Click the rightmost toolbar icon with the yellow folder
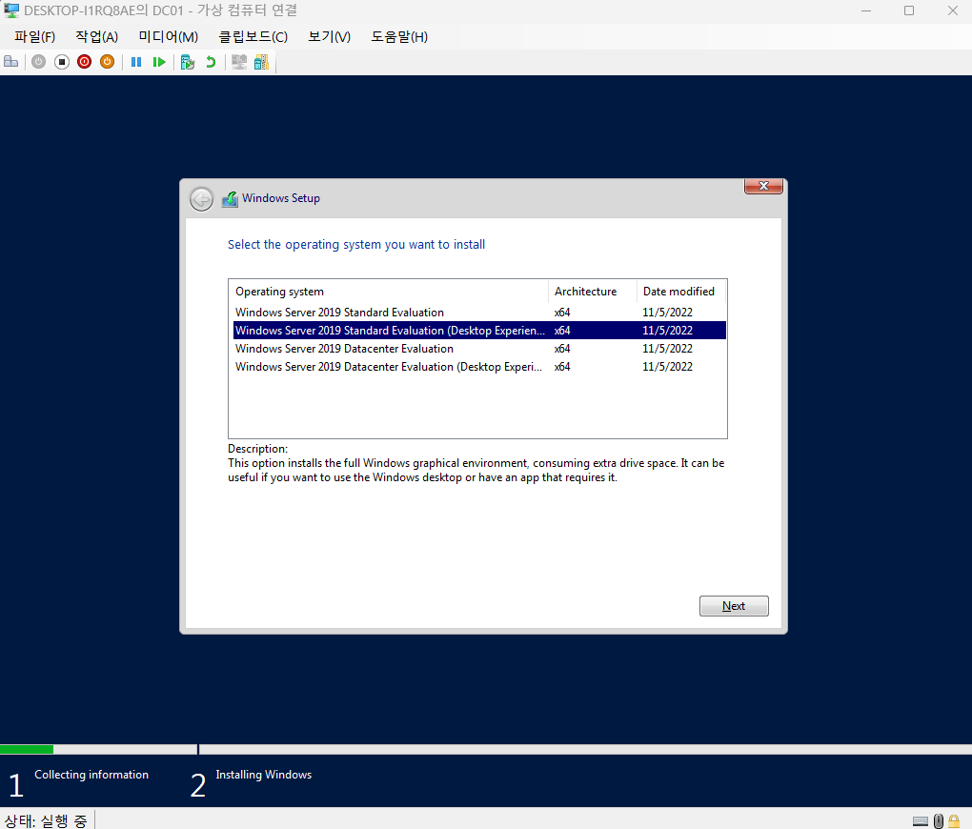Image resolution: width=972 pixels, height=829 pixels. [x=262, y=61]
